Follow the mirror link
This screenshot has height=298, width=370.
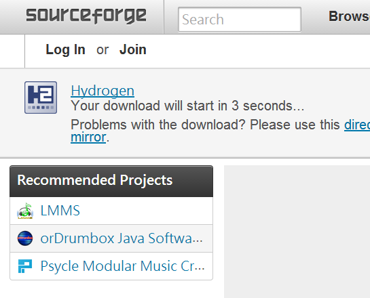pos(88,137)
